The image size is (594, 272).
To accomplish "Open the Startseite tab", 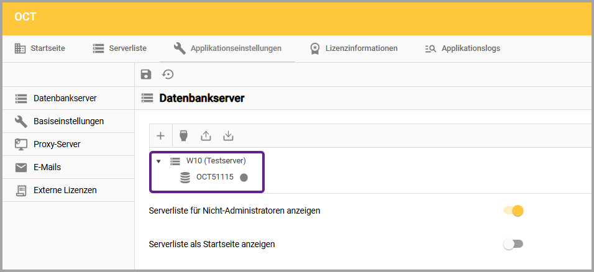I will (x=40, y=48).
